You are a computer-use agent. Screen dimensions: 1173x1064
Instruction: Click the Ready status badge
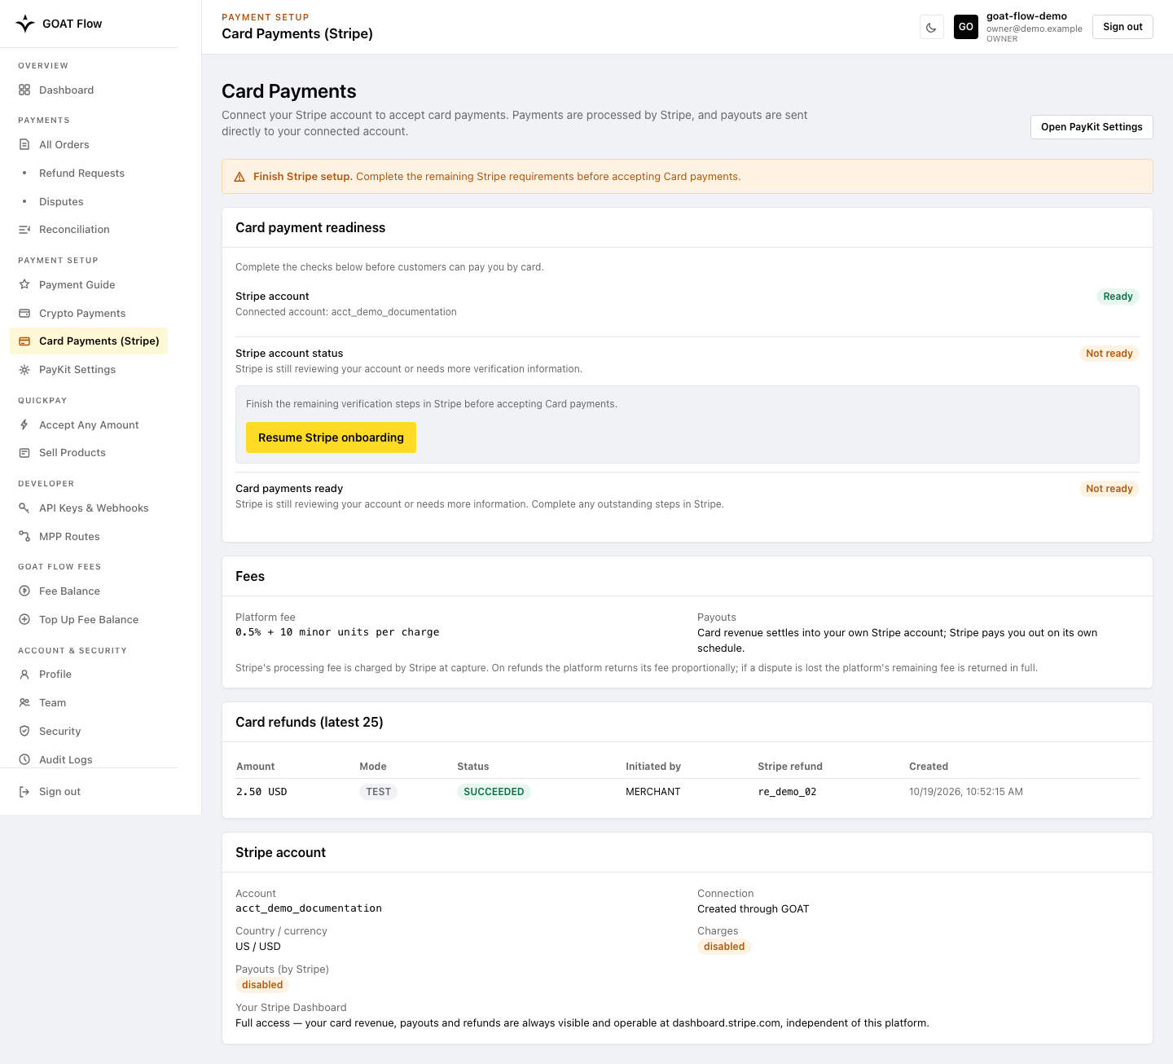coord(1118,297)
